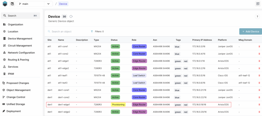
Task: Click IP address 172.16.0.3/16
Action: coord(199,47)
